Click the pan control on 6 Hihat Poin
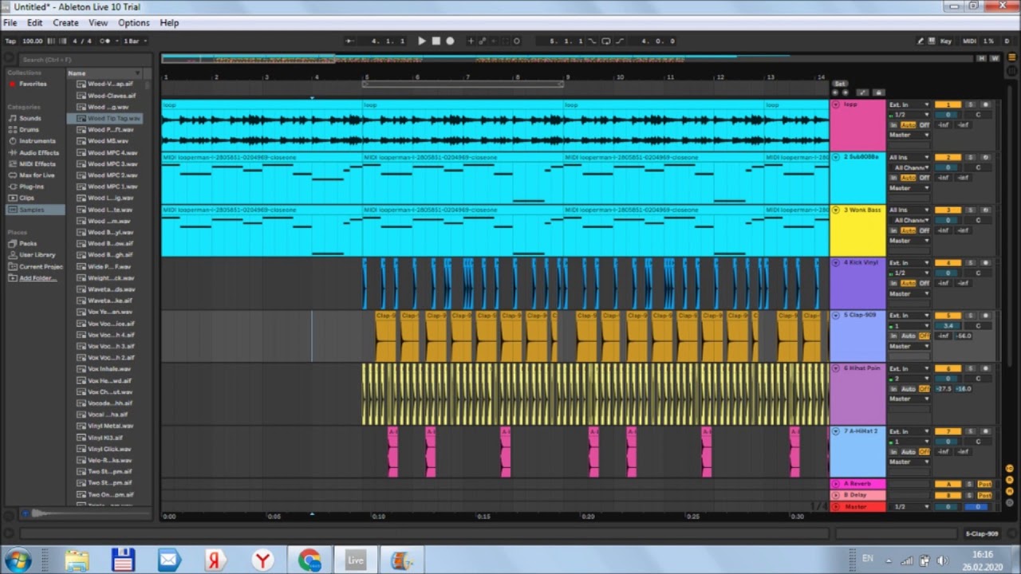 [x=978, y=379]
